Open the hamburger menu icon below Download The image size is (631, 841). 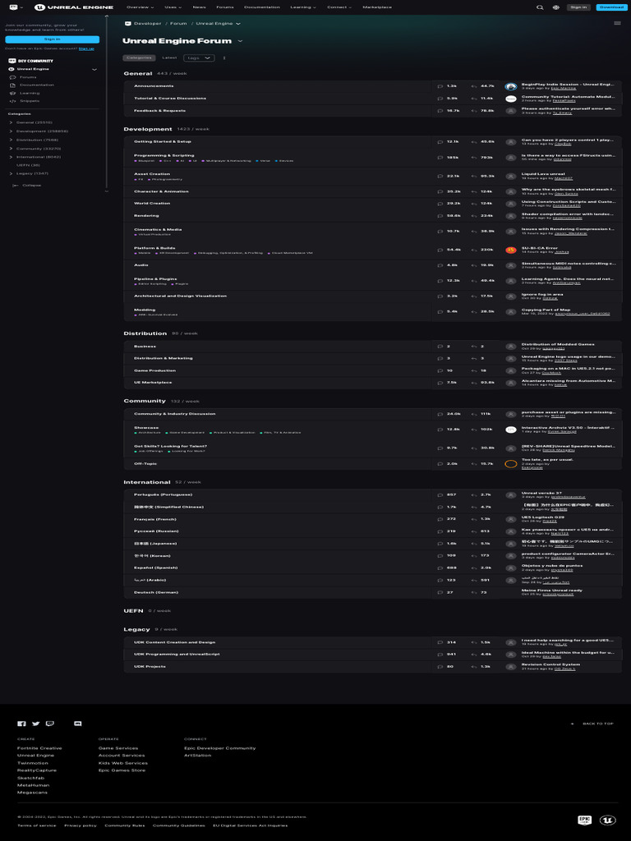pyautogui.click(x=617, y=23)
